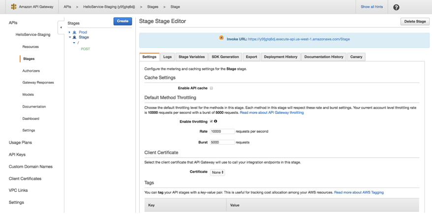The width and height of the screenshot is (432, 214).
Task: Click the Value column header in Tags table
Action: point(323,205)
